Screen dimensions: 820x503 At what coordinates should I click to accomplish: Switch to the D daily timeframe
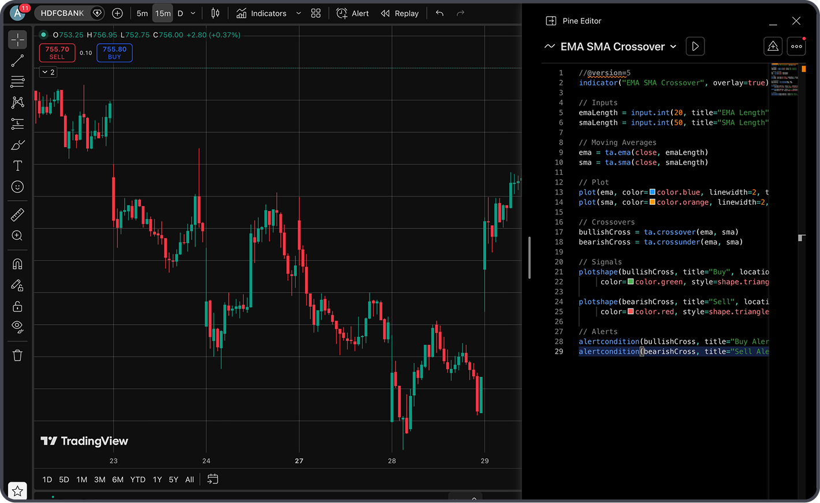(180, 13)
